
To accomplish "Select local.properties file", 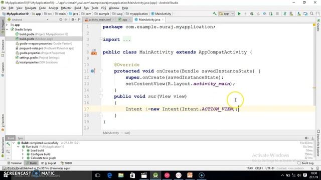I will point(37,62).
